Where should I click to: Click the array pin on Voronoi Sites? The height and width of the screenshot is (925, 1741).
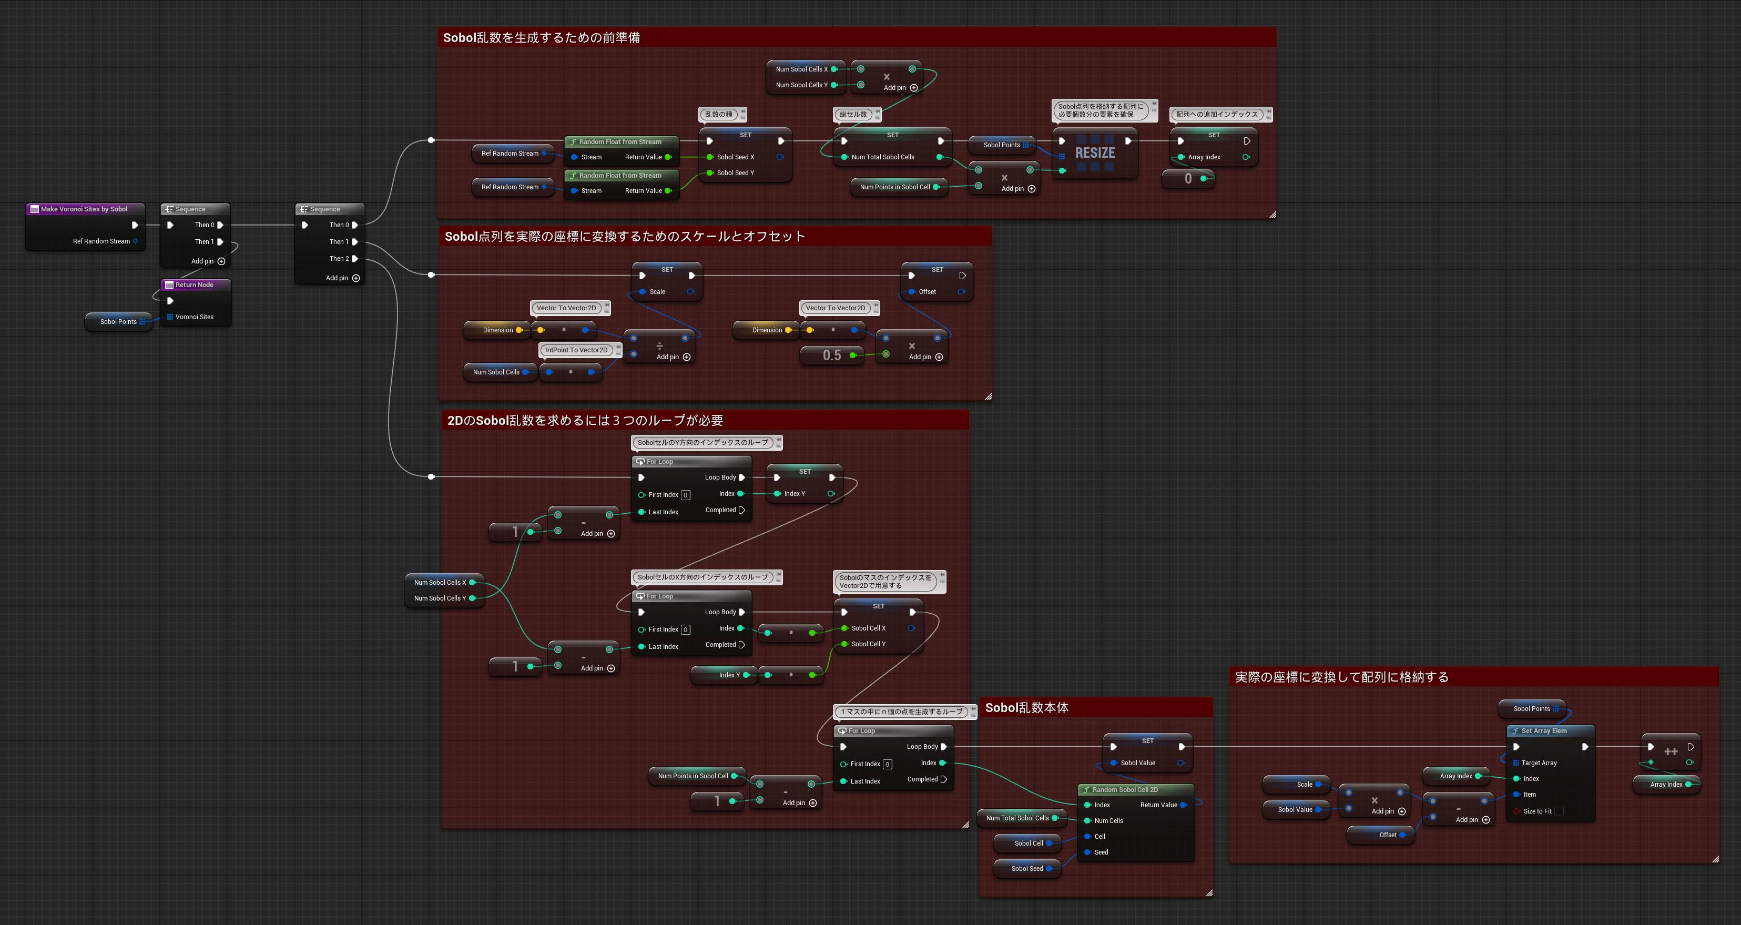pos(170,316)
